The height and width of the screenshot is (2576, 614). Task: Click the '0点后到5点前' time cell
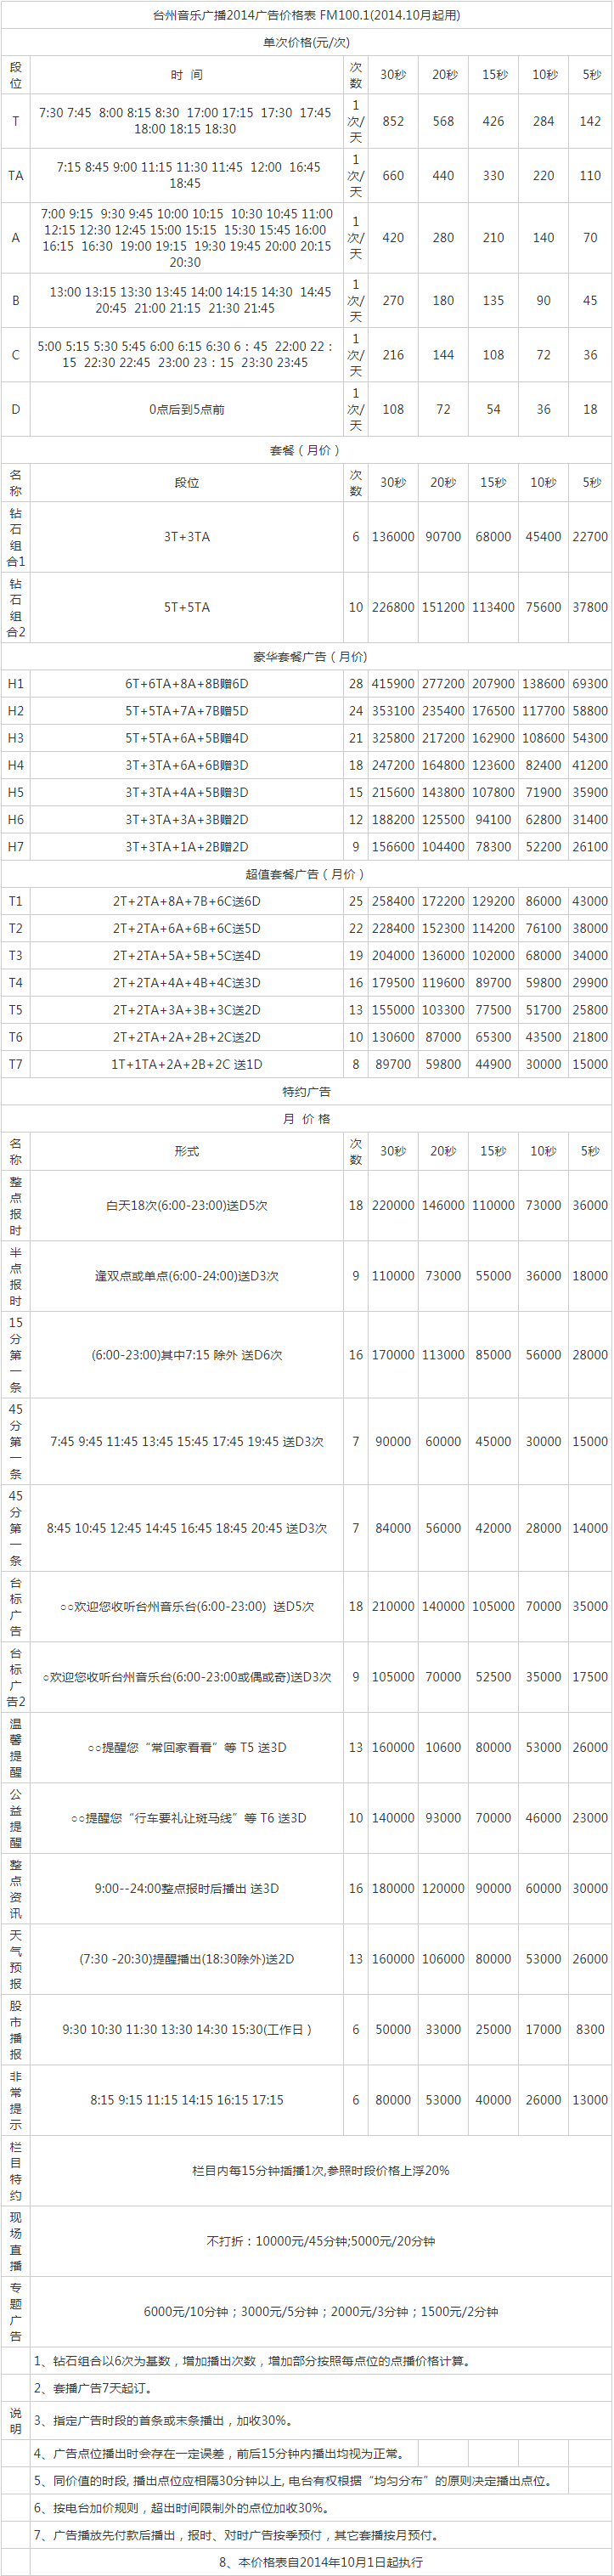(x=187, y=409)
